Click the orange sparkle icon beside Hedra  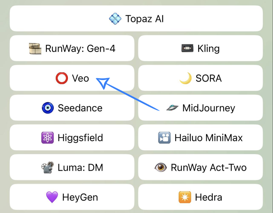(185, 197)
